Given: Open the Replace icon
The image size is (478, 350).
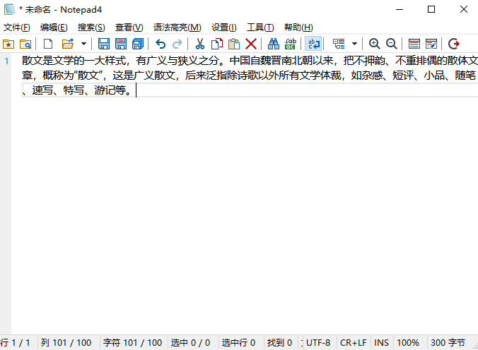Looking at the screenshot, I should [x=291, y=44].
